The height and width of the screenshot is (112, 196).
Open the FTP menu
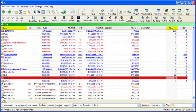pos(32,7)
